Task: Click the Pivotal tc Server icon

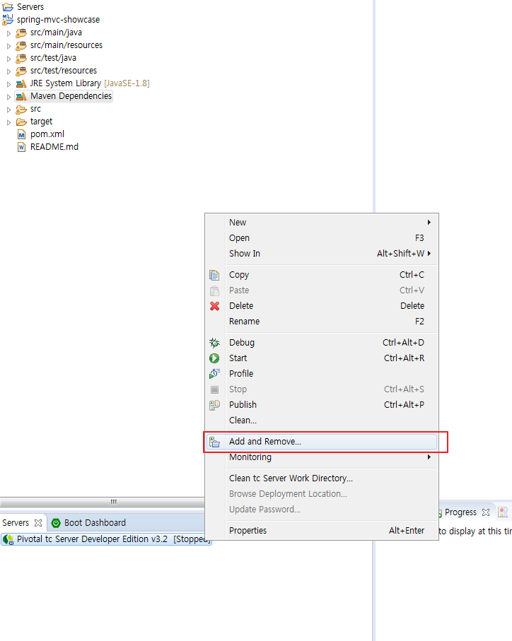Action: click(x=8, y=540)
